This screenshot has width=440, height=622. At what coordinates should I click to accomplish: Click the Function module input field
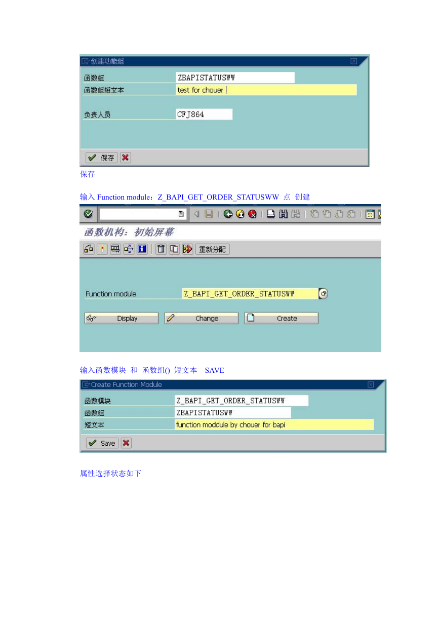250,294
